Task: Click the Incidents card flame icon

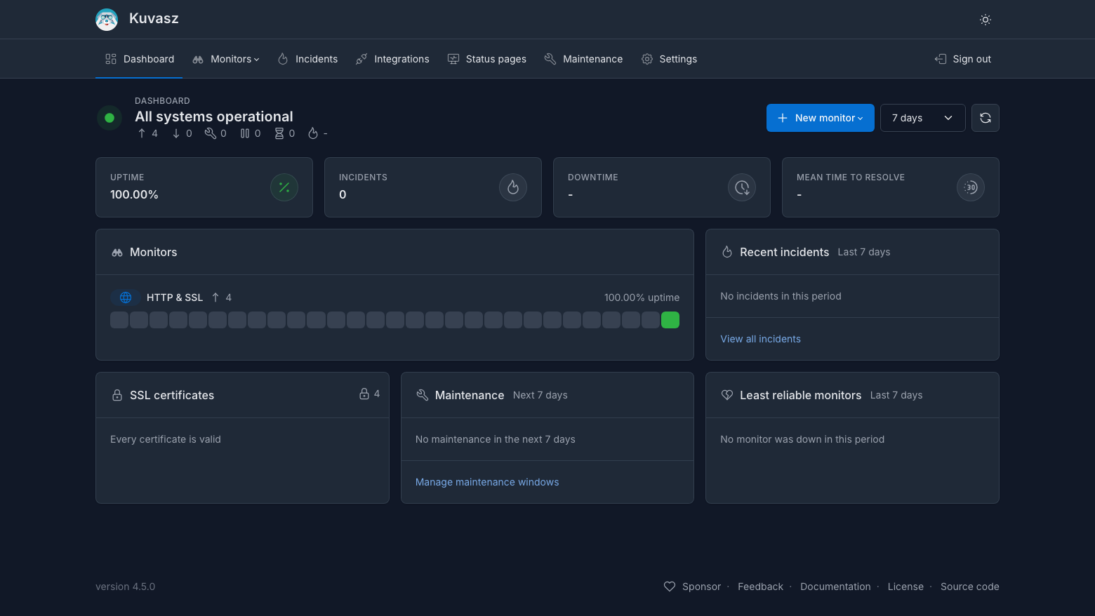Action: click(x=513, y=187)
